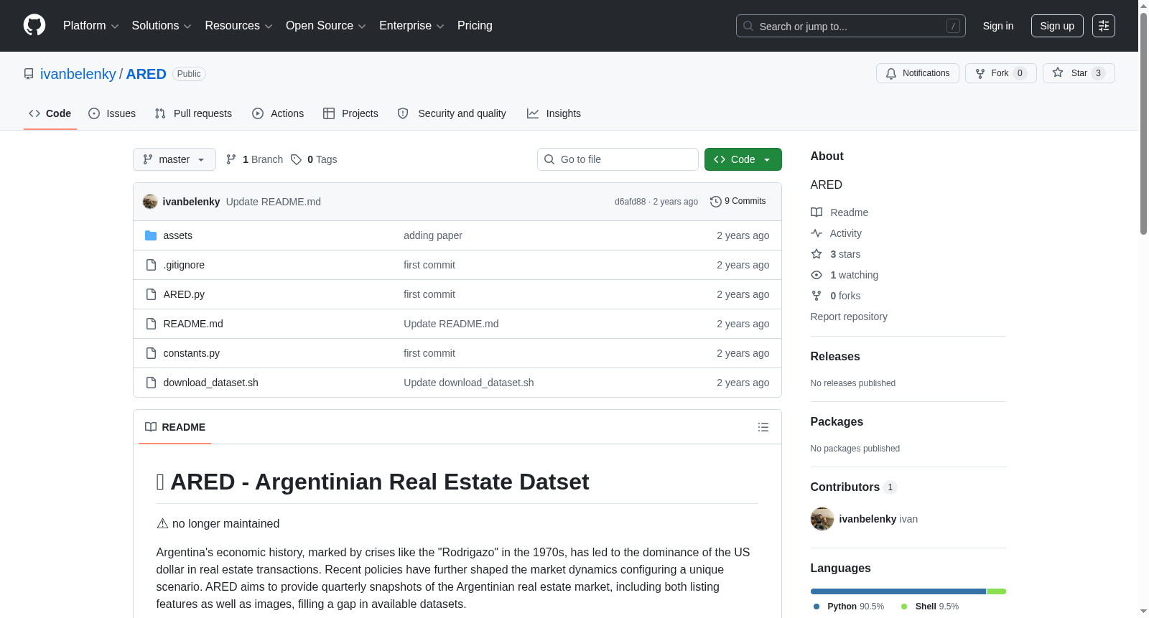1149x618 pixels.
Task: Open ivanbelenky's profile from the repo path
Action: 78,74
